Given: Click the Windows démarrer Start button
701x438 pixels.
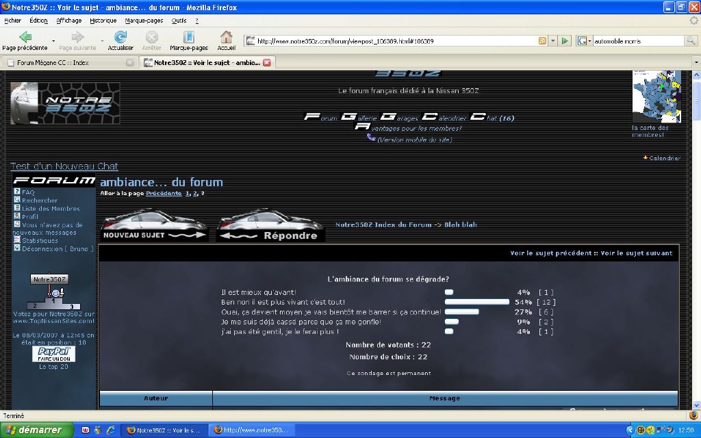Looking at the screenshot, I should point(36,430).
